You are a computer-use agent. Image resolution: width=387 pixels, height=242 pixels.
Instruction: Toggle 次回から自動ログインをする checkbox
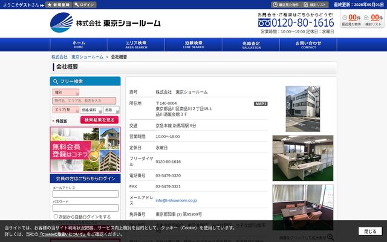[x=56, y=217]
